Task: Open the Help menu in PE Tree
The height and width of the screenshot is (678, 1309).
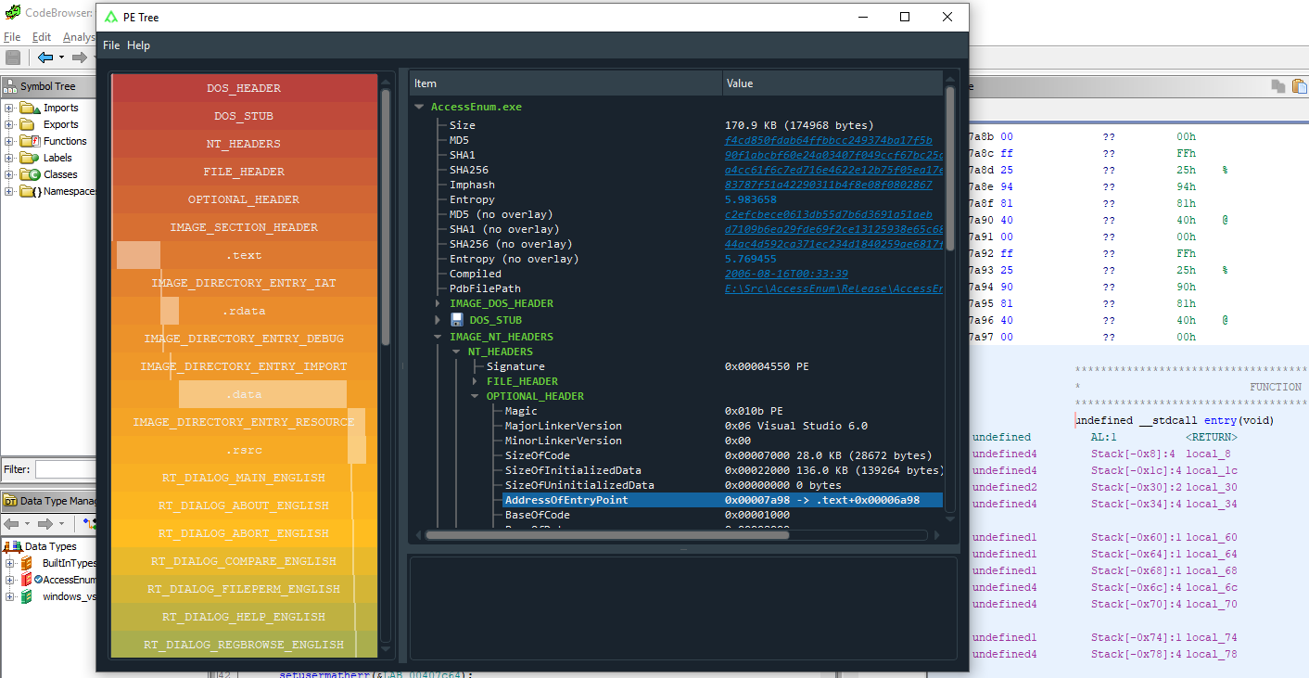Action: click(x=138, y=45)
